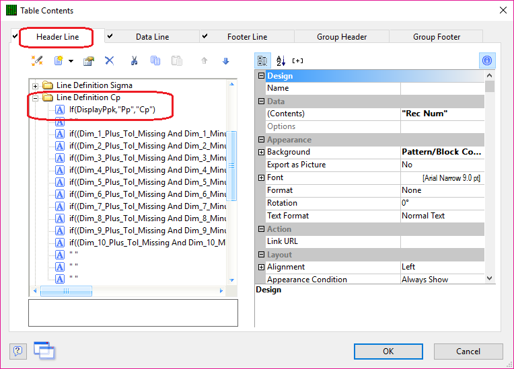Collapse the Design property section
The width and height of the screenshot is (514, 369).
tap(261, 76)
